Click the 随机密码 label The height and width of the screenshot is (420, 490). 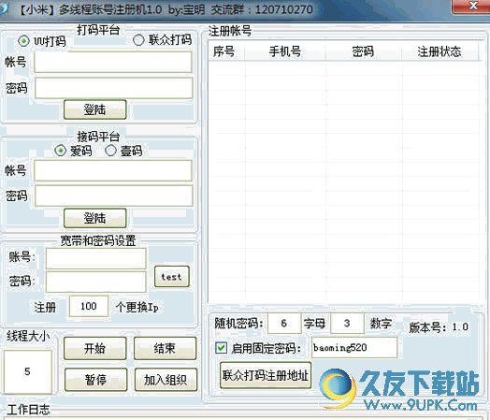(238, 323)
